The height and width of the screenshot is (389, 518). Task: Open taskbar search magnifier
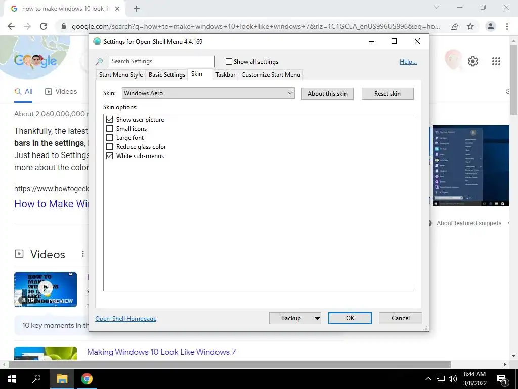pos(36,379)
